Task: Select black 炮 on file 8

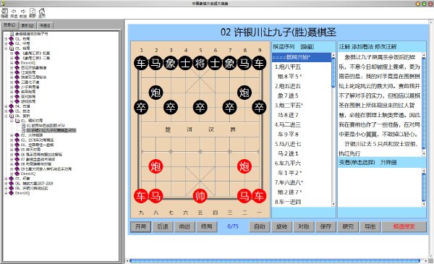Action: pyautogui.click(x=244, y=93)
